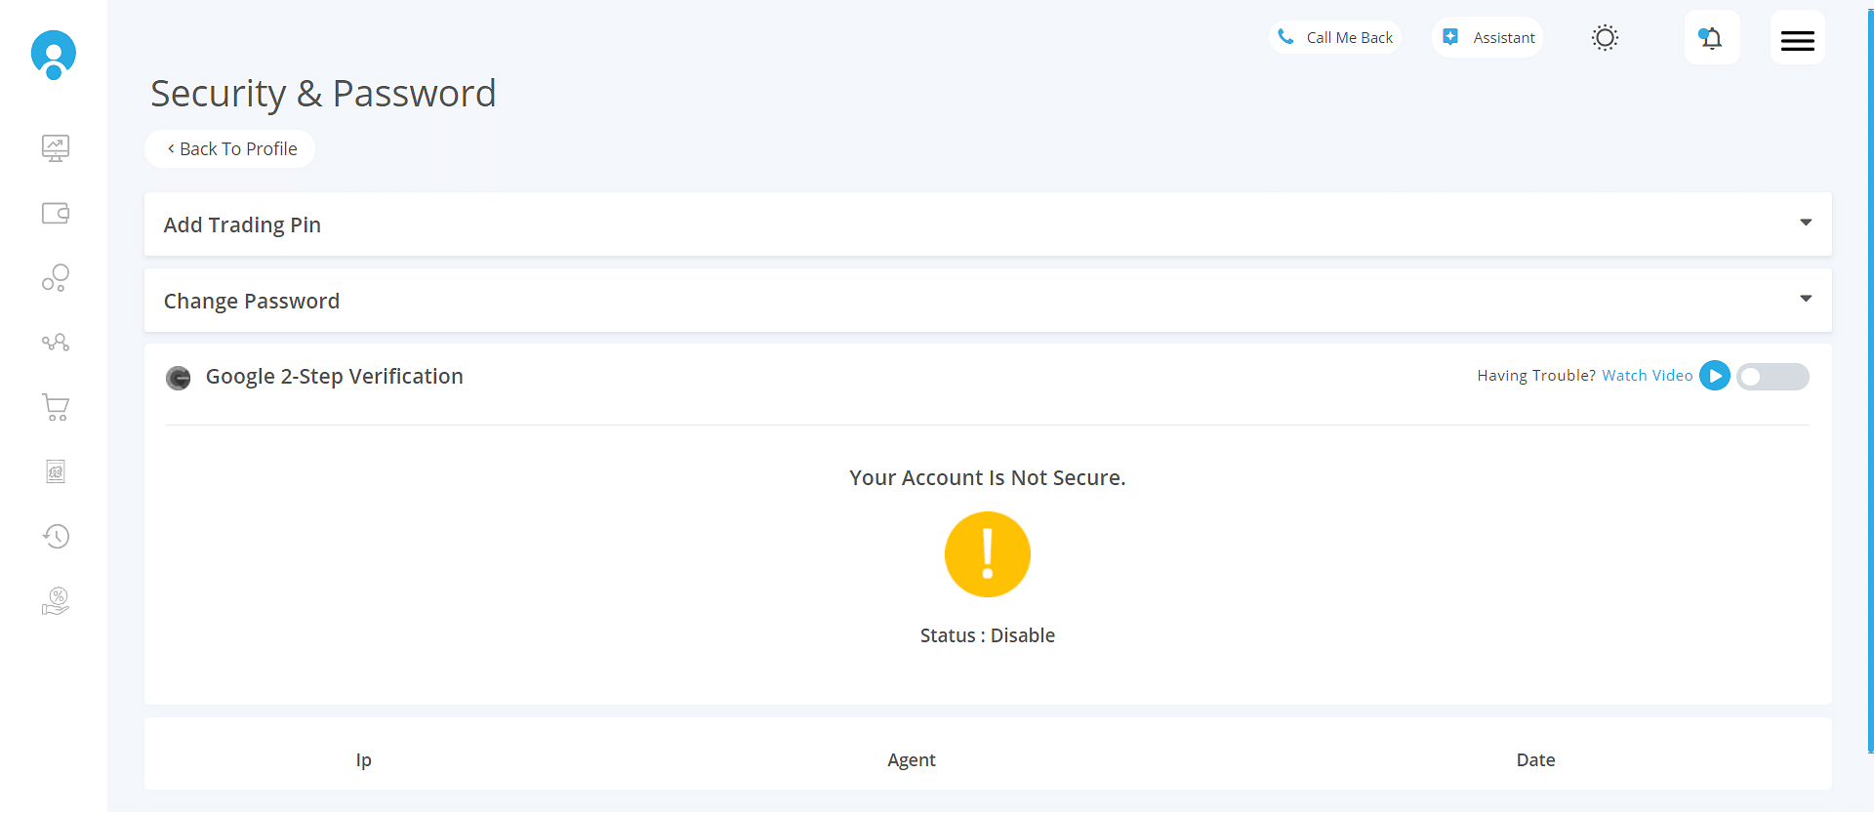Click the Date column header

pyautogui.click(x=1535, y=759)
